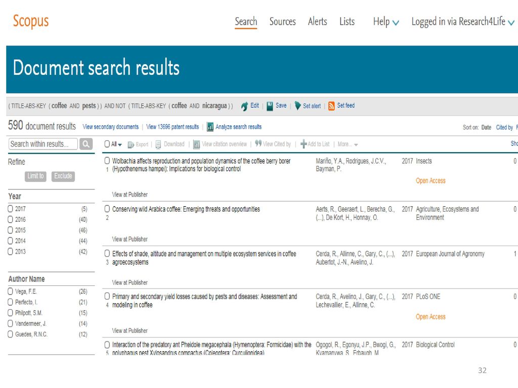Image resolution: width=518 pixels, height=388 pixels.
Task: Expand the More options dropdown
Action: click(348, 144)
